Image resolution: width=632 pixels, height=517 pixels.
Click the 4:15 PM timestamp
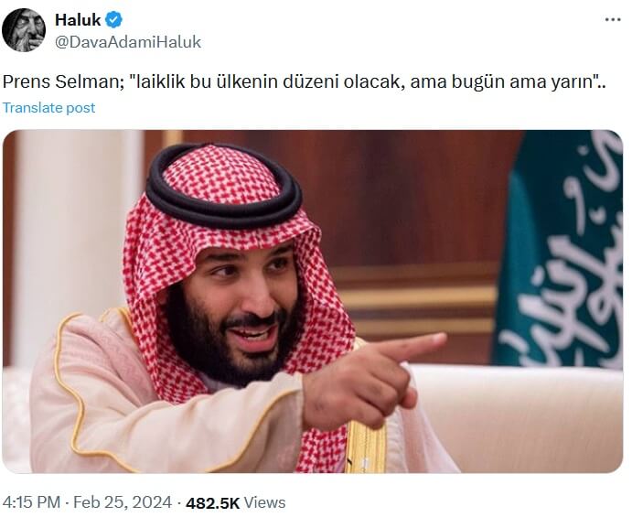pos(33,502)
